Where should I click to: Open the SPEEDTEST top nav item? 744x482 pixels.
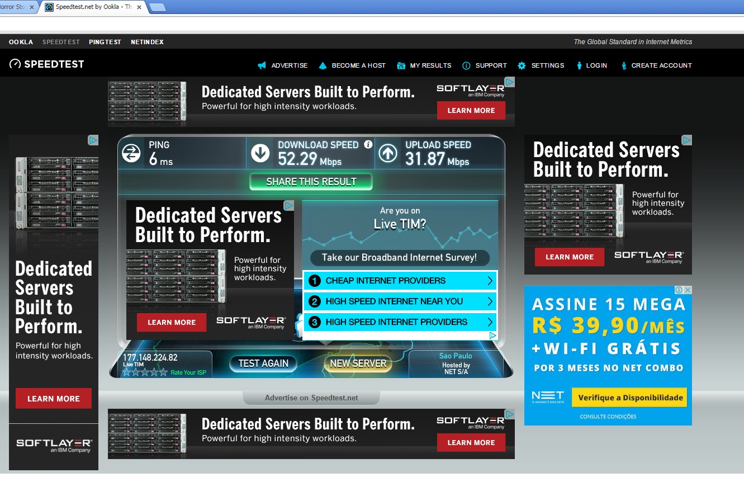[61, 42]
